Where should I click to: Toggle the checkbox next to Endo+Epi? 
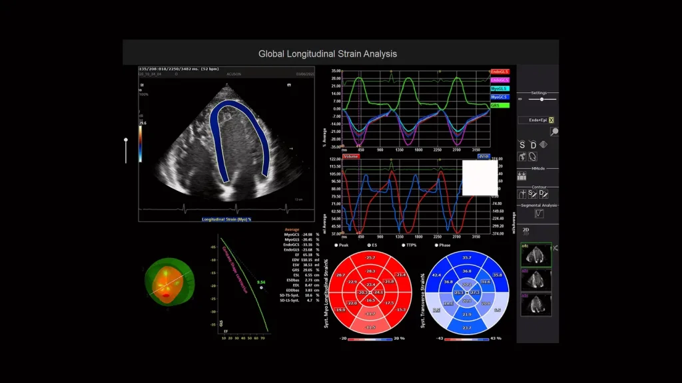click(x=551, y=120)
